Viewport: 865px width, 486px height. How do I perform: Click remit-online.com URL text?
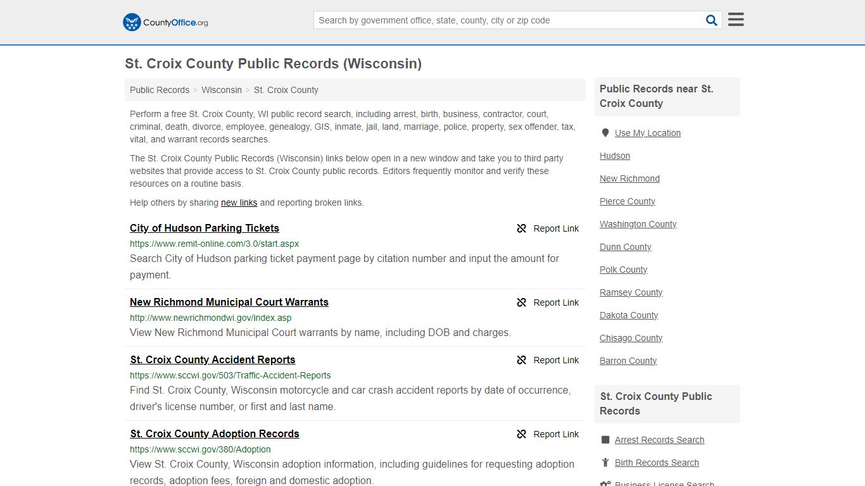pos(215,244)
